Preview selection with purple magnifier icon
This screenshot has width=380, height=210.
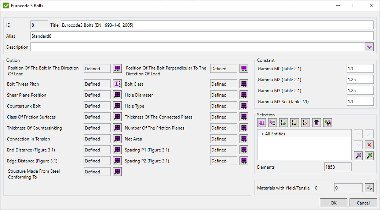pos(358,156)
